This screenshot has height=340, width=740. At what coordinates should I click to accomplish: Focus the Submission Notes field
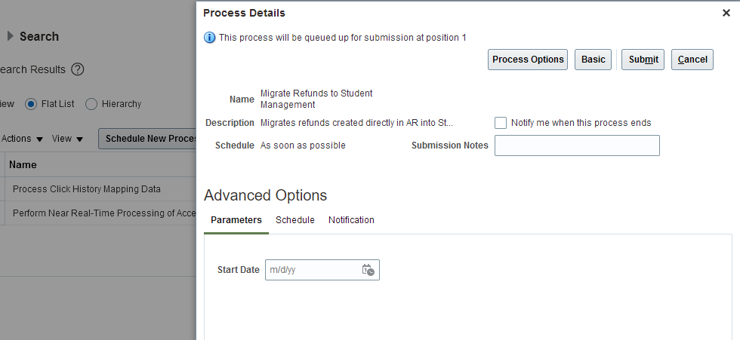tap(577, 145)
